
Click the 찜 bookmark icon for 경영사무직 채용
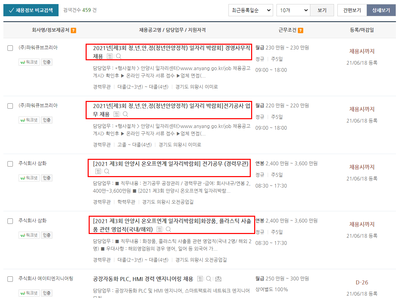pyautogui.click(x=109, y=56)
